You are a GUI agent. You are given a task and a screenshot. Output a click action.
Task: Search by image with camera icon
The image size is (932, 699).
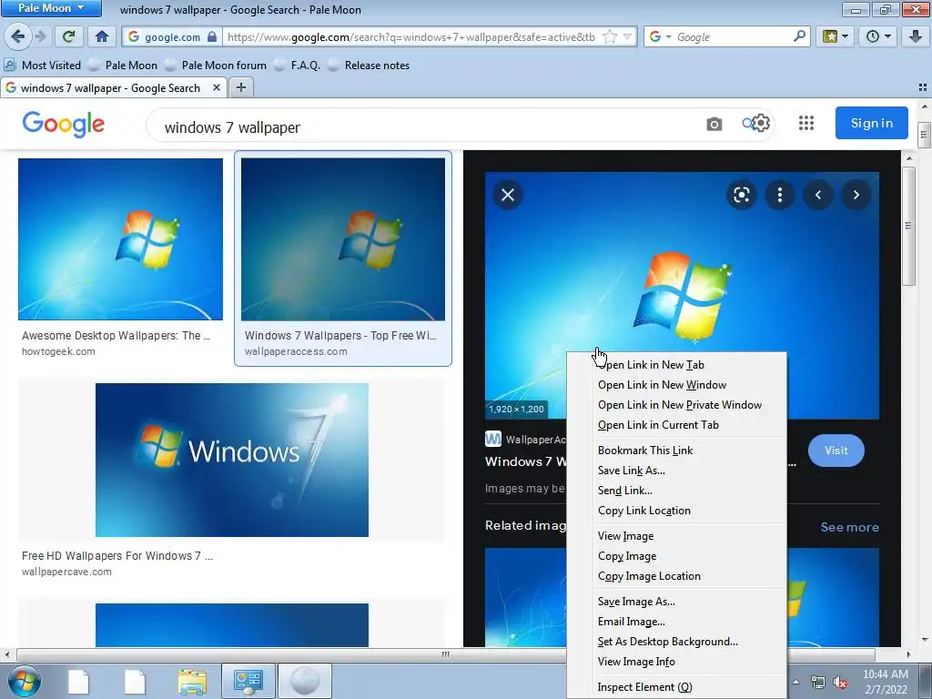tap(714, 124)
